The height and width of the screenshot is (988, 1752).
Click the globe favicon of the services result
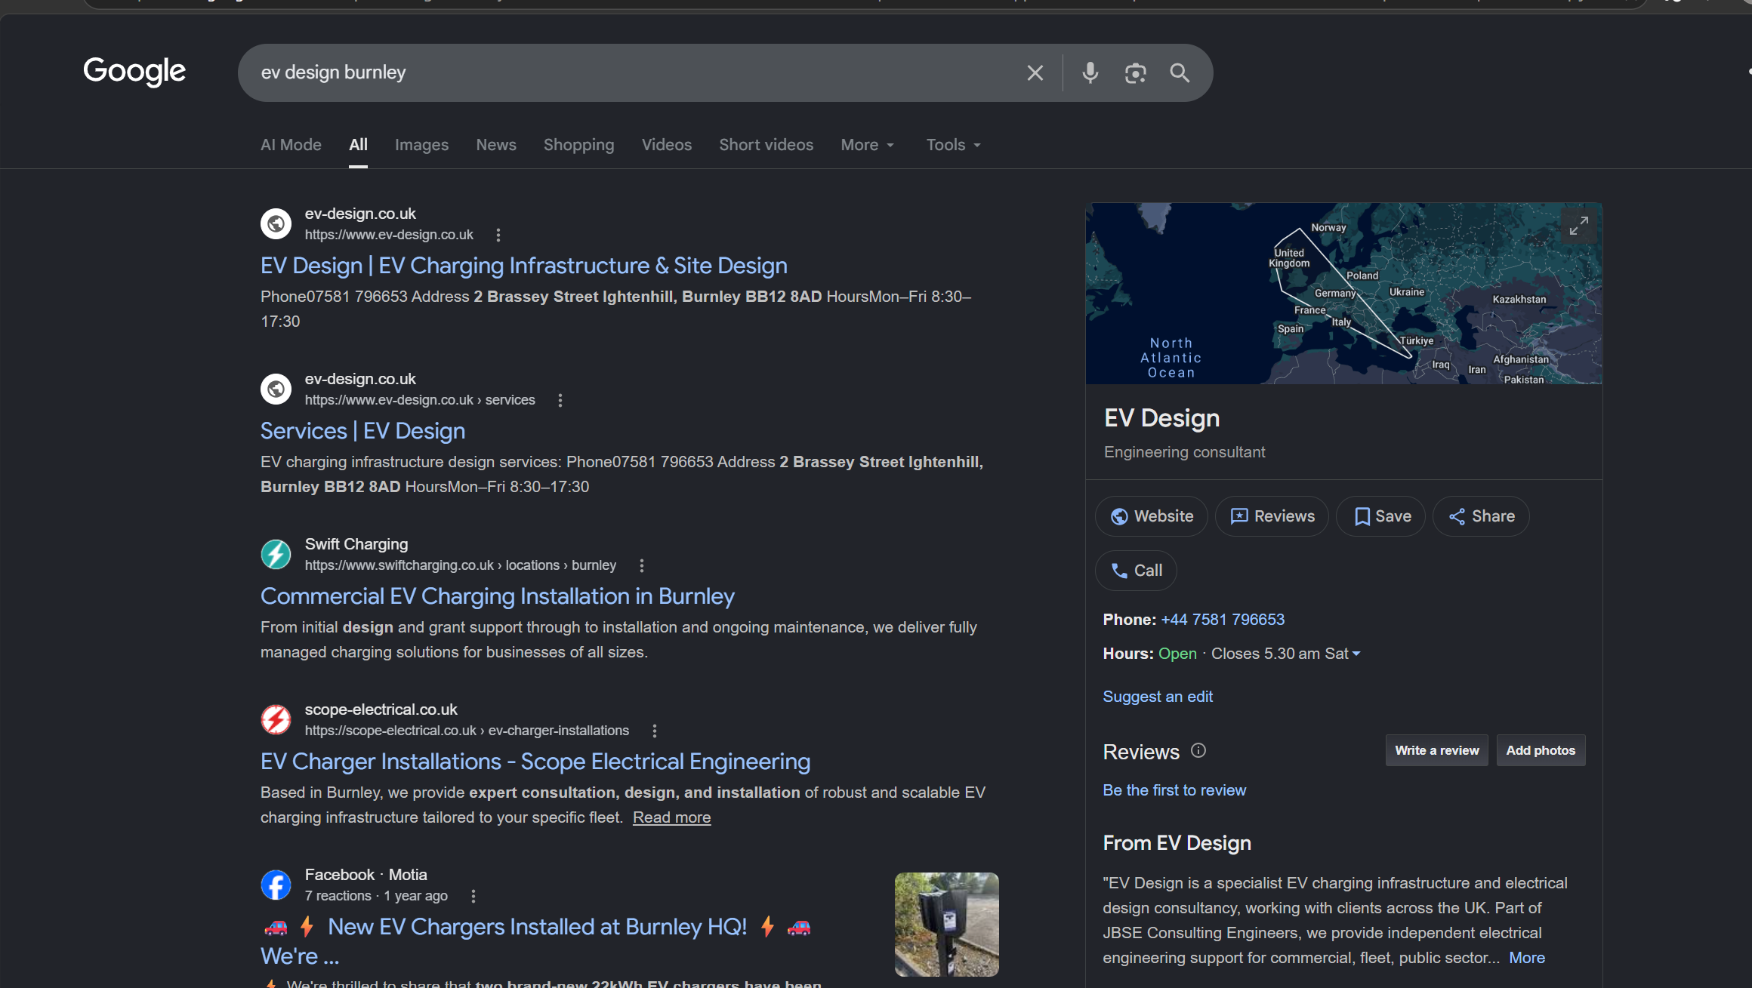(x=276, y=389)
